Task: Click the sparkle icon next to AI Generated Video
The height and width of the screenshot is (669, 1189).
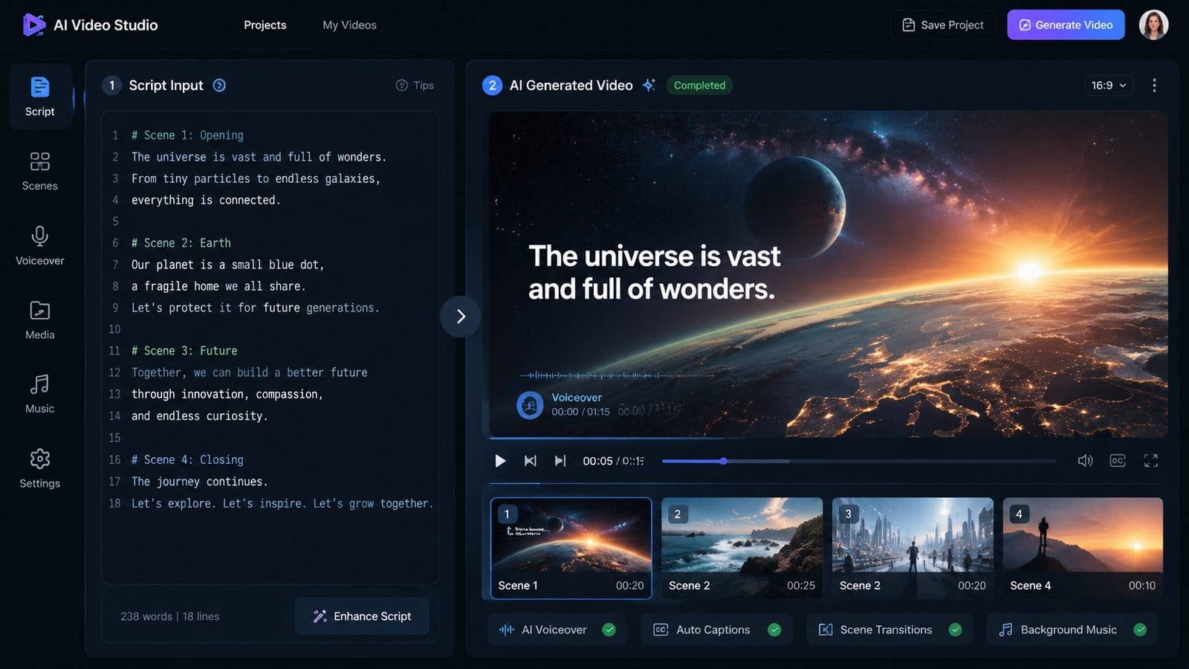Action: click(x=649, y=85)
